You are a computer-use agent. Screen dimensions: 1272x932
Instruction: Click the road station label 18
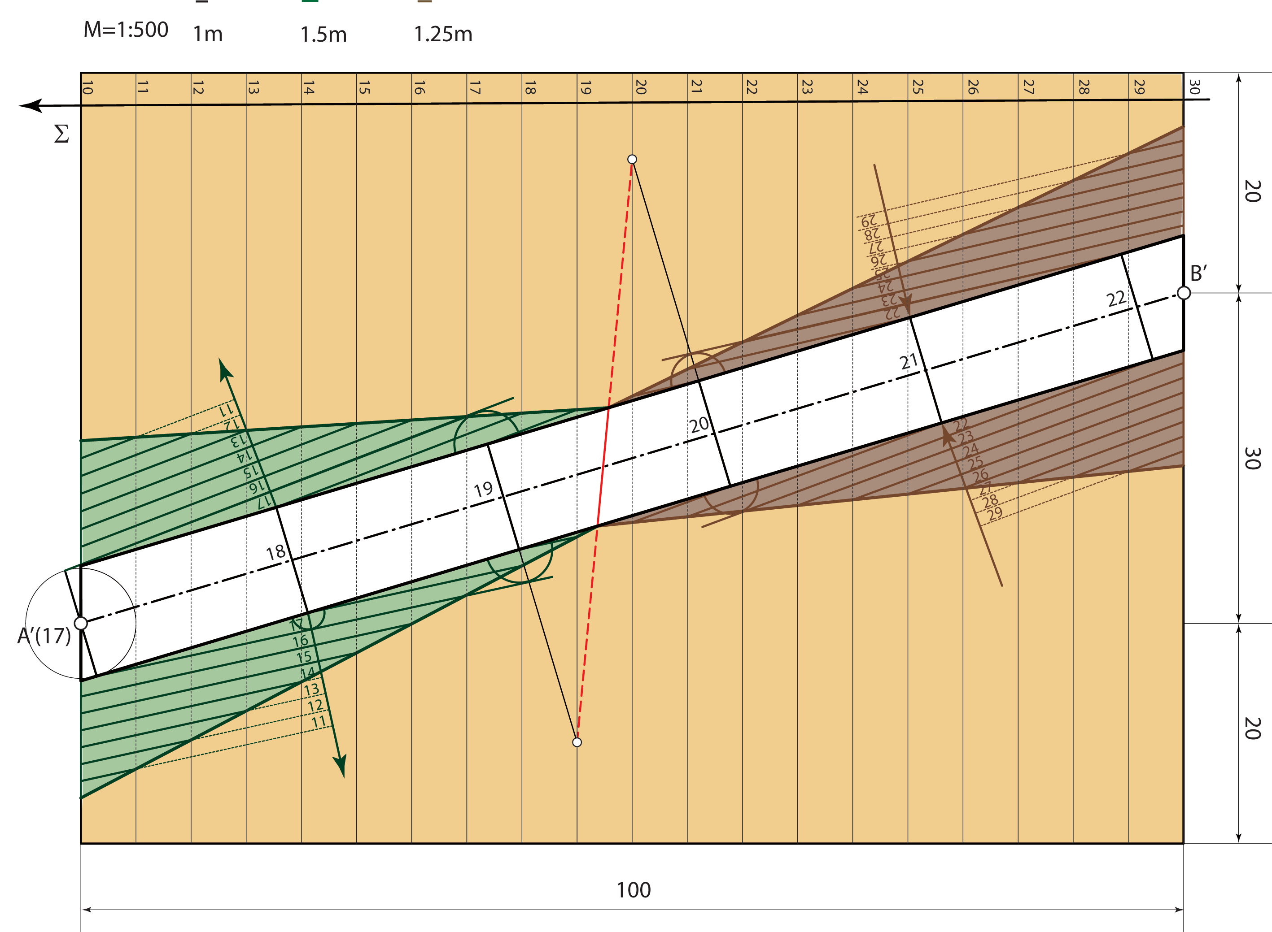pos(275,552)
